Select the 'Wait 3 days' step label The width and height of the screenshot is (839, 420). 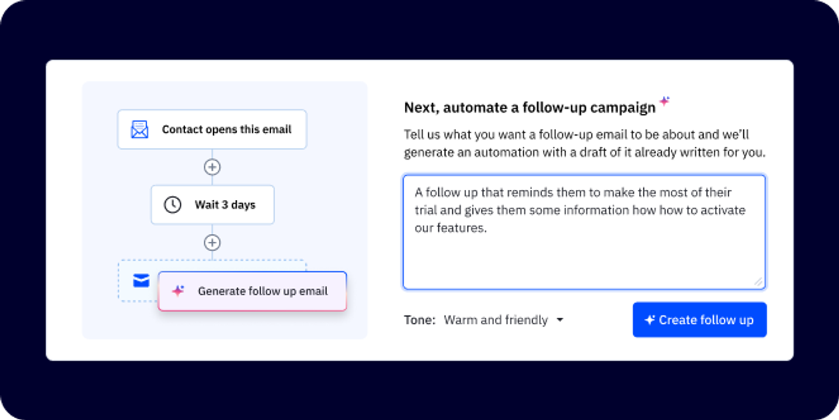click(x=225, y=205)
